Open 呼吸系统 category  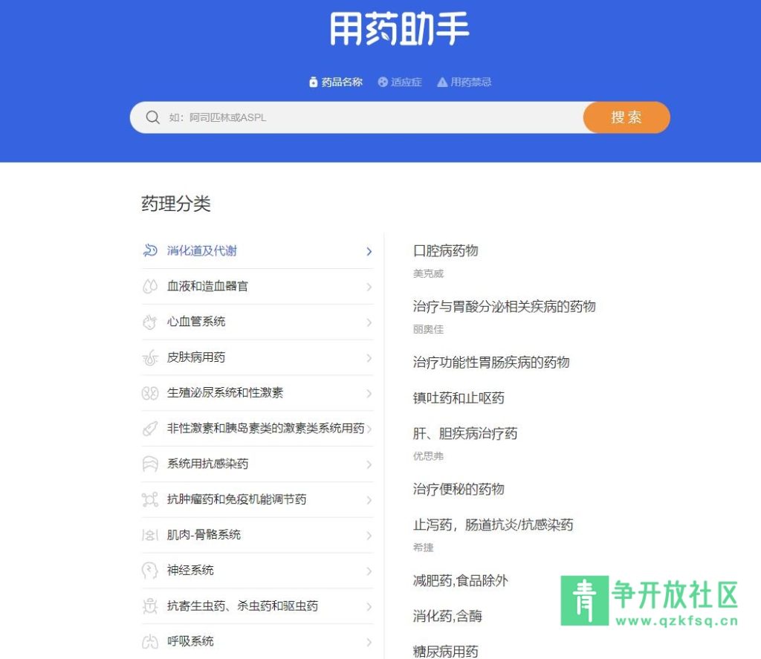click(258, 641)
